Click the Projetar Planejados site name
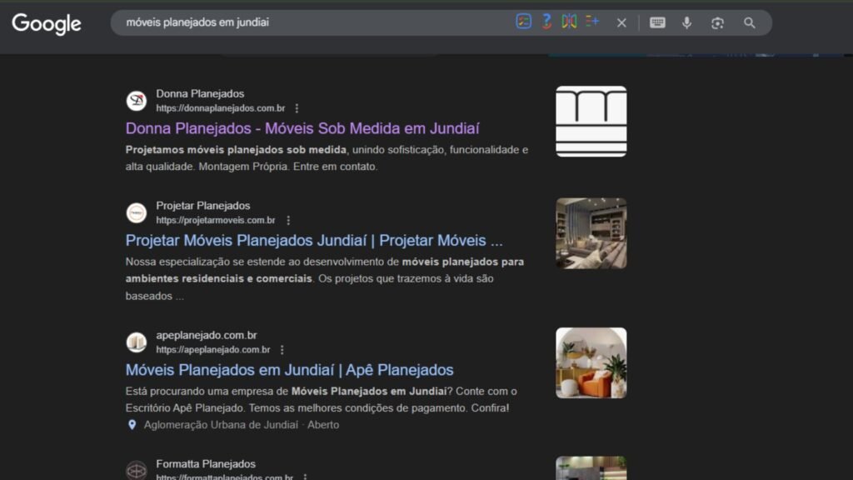The width and height of the screenshot is (853, 480). click(203, 207)
